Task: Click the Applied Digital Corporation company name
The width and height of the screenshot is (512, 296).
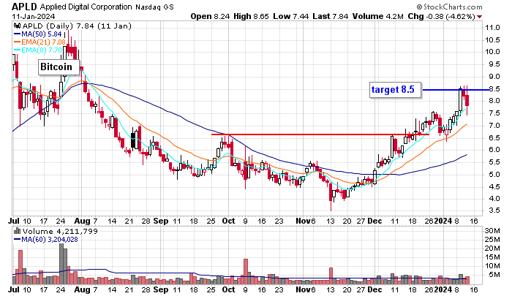Action: tap(86, 7)
